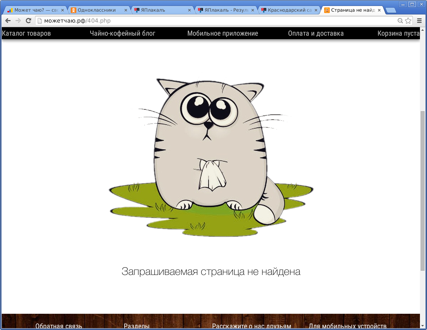The height and width of the screenshot is (330, 427).
Task: Open the browser hamburger menu
Action: pos(419,20)
